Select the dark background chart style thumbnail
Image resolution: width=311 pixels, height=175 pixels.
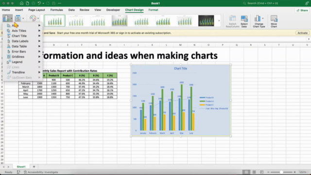(x=206, y=20)
